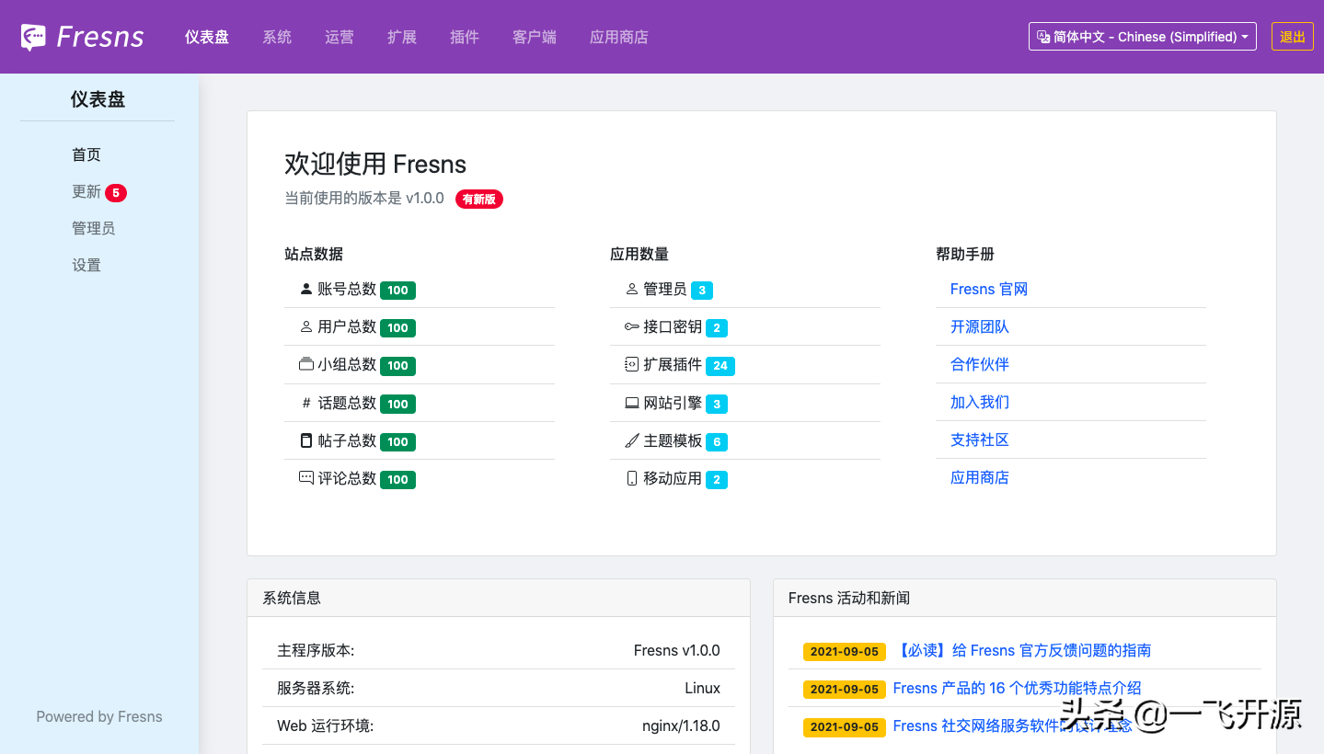Click the 网站引擎 count badge 3
The height and width of the screenshot is (754, 1324).
[717, 404]
